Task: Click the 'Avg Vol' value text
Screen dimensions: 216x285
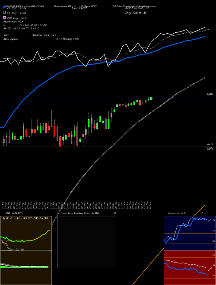Action: coord(137,8)
